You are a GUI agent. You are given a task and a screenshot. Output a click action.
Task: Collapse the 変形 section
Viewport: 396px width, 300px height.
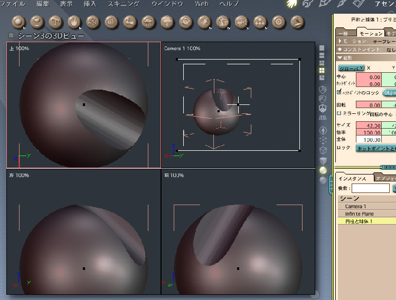click(340, 57)
